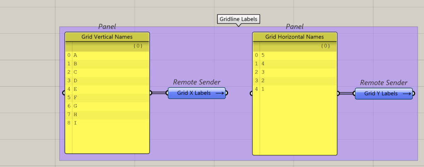Click the Grid Horizontal Names panel title bar

294,37
